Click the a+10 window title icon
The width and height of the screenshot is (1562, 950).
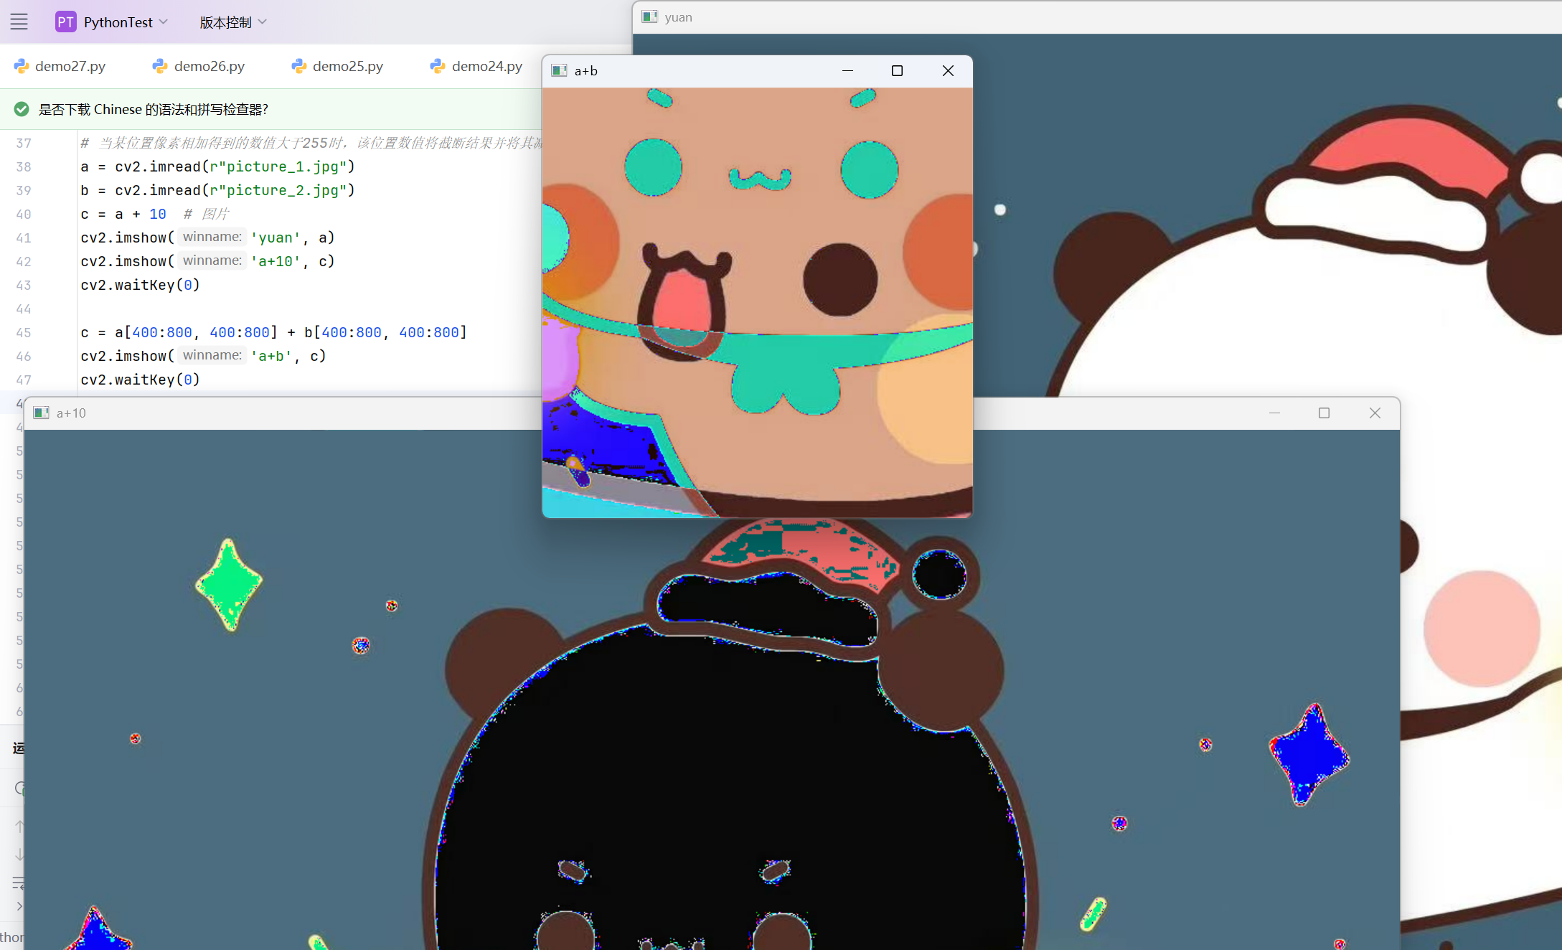click(42, 413)
